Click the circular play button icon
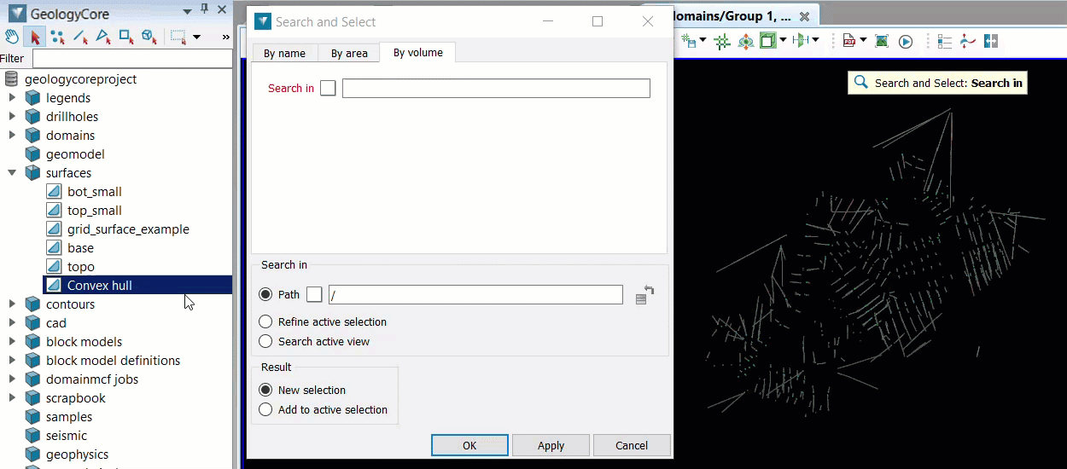This screenshot has width=1067, height=469. 906,40
